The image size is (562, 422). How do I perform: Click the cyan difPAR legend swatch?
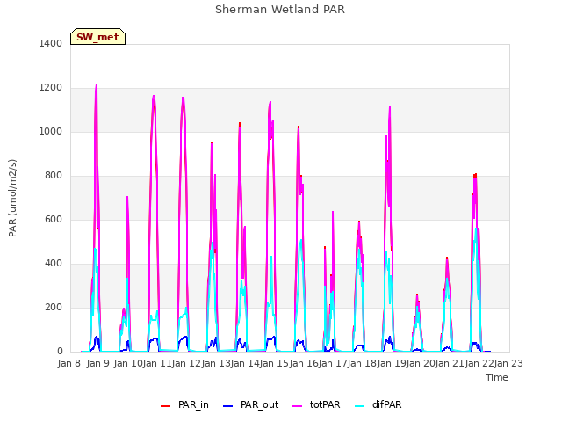[360, 406]
